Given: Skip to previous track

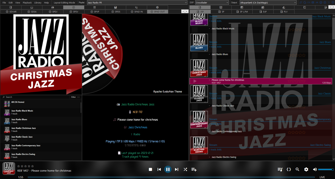Looking at the screenshot, I should click(159, 169).
